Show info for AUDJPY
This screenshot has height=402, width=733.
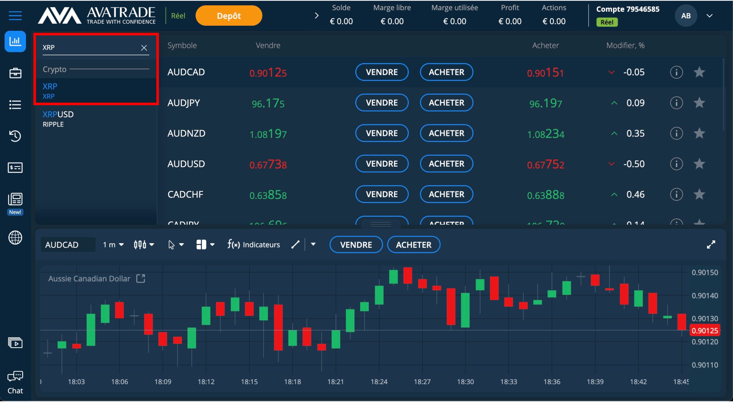pos(676,103)
